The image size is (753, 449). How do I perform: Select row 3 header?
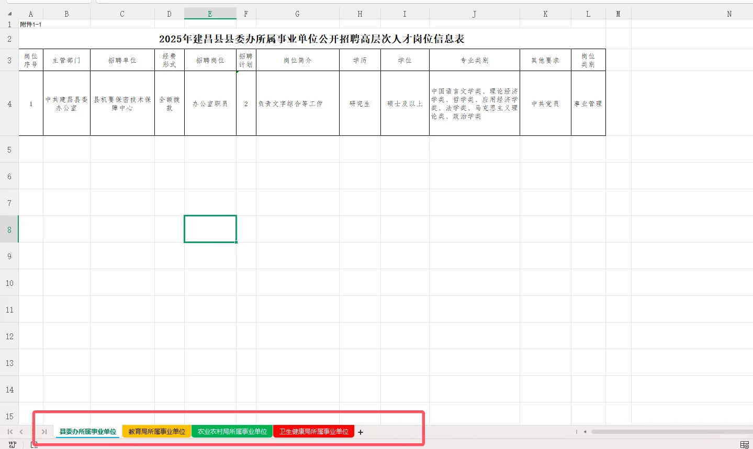click(9, 60)
